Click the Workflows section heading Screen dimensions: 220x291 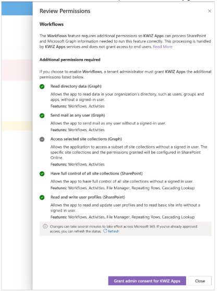tap(52, 25)
